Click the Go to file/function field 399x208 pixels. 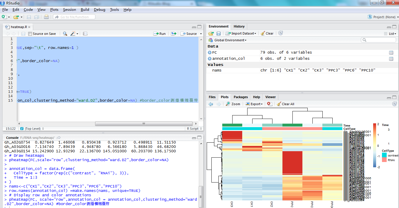tap(74, 17)
